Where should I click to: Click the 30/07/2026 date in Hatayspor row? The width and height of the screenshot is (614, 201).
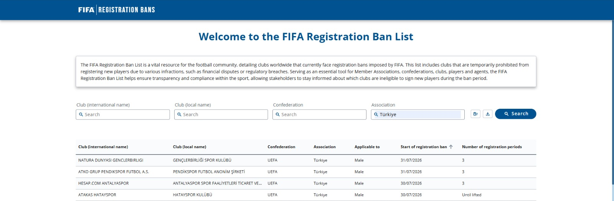[x=411, y=195]
